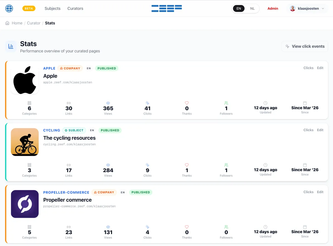Click the blue CYCLING subject label
Image resolution: width=333 pixels, height=246 pixels.
[52, 130]
